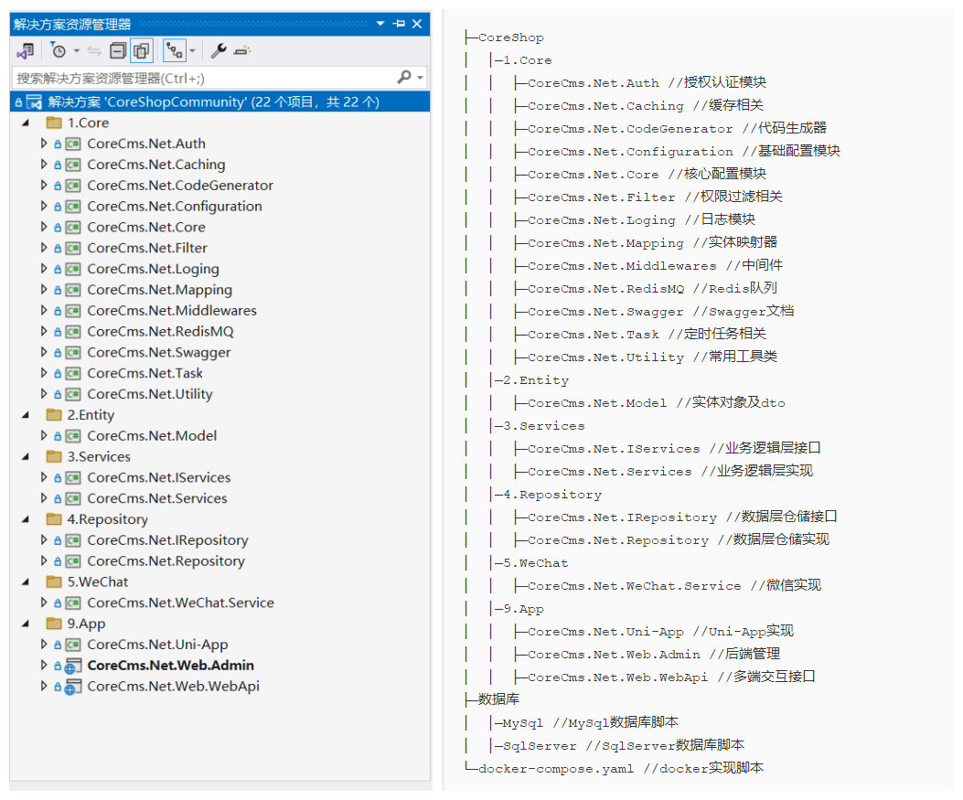Expand the CoreCms.Net.Model project node
963x800 pixels.
[44, 435]
